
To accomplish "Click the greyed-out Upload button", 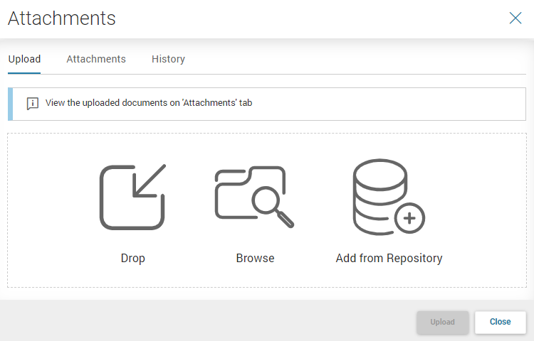I will (442, 322).
